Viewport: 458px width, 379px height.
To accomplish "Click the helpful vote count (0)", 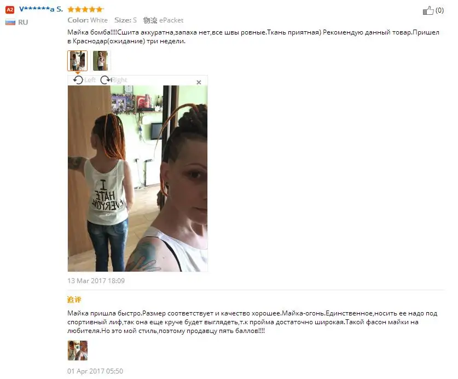I will 439,10.
